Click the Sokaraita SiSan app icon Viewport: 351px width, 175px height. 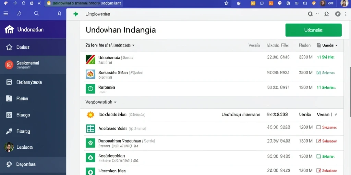pyautogui.click(x=90, y=74)
